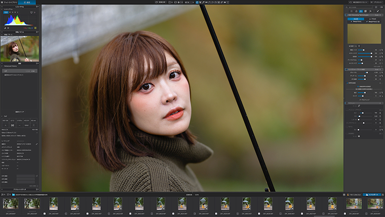Enable the chromatic aberration correction
This screenshot has width=385, height=217.
347,83
